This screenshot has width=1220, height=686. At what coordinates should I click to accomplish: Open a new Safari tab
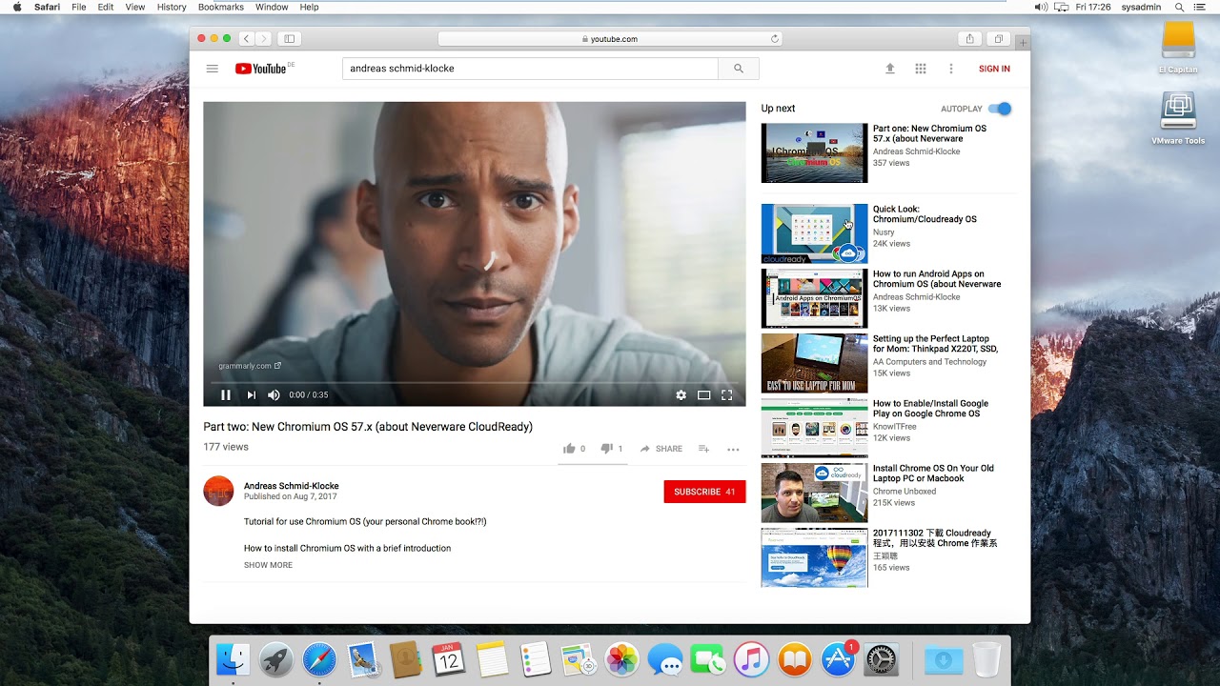(1023, 42)
